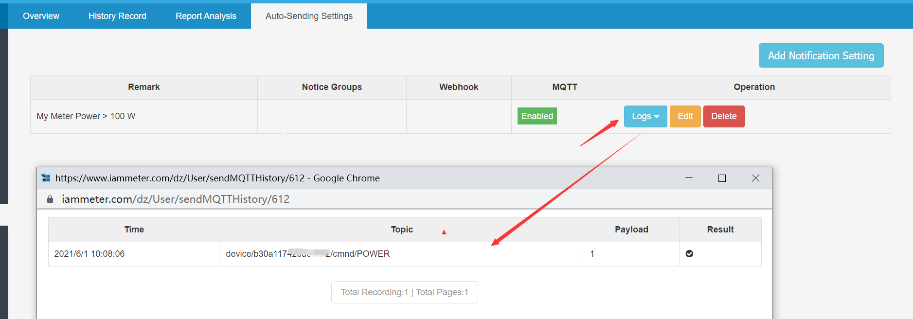Click the Topic column header
913x319 pixels.
401,230
